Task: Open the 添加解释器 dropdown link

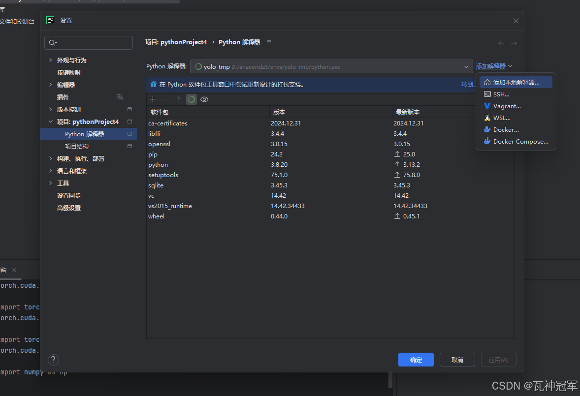Action: (494, 66)
